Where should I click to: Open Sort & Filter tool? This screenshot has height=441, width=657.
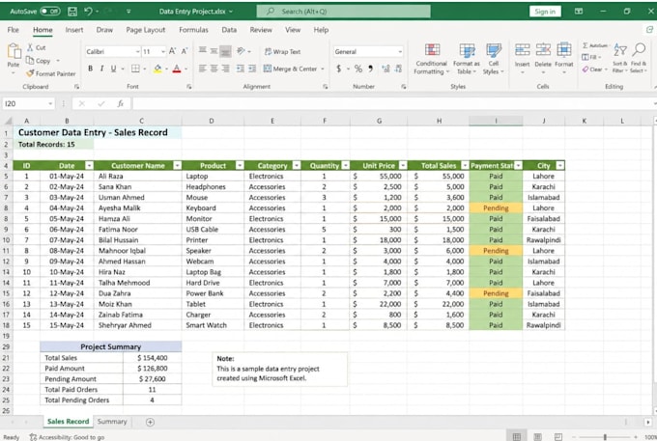tap(619, 58)
